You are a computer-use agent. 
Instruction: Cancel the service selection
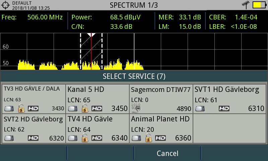click(x=167, y=153)
